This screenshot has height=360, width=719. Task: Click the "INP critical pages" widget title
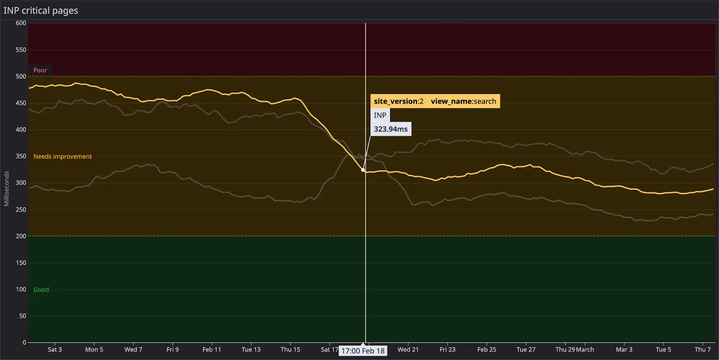click(41, 10)
